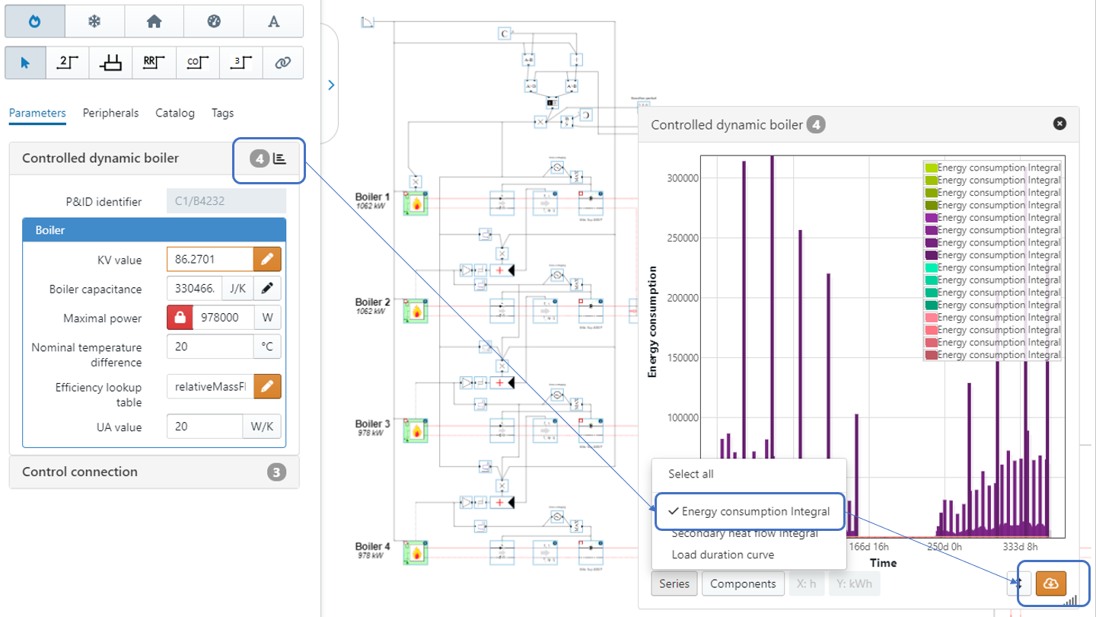
Task: Open the Components dropdown
Action: point(743,584)
